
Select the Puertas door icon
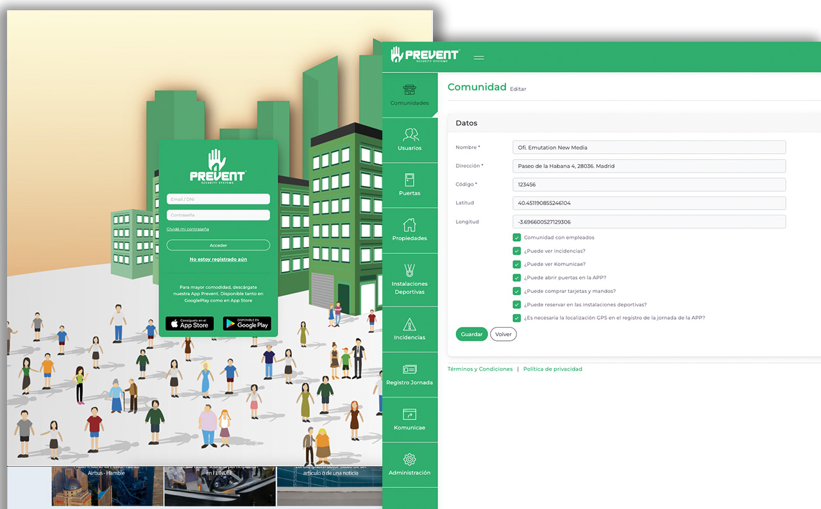pos(409,179)
